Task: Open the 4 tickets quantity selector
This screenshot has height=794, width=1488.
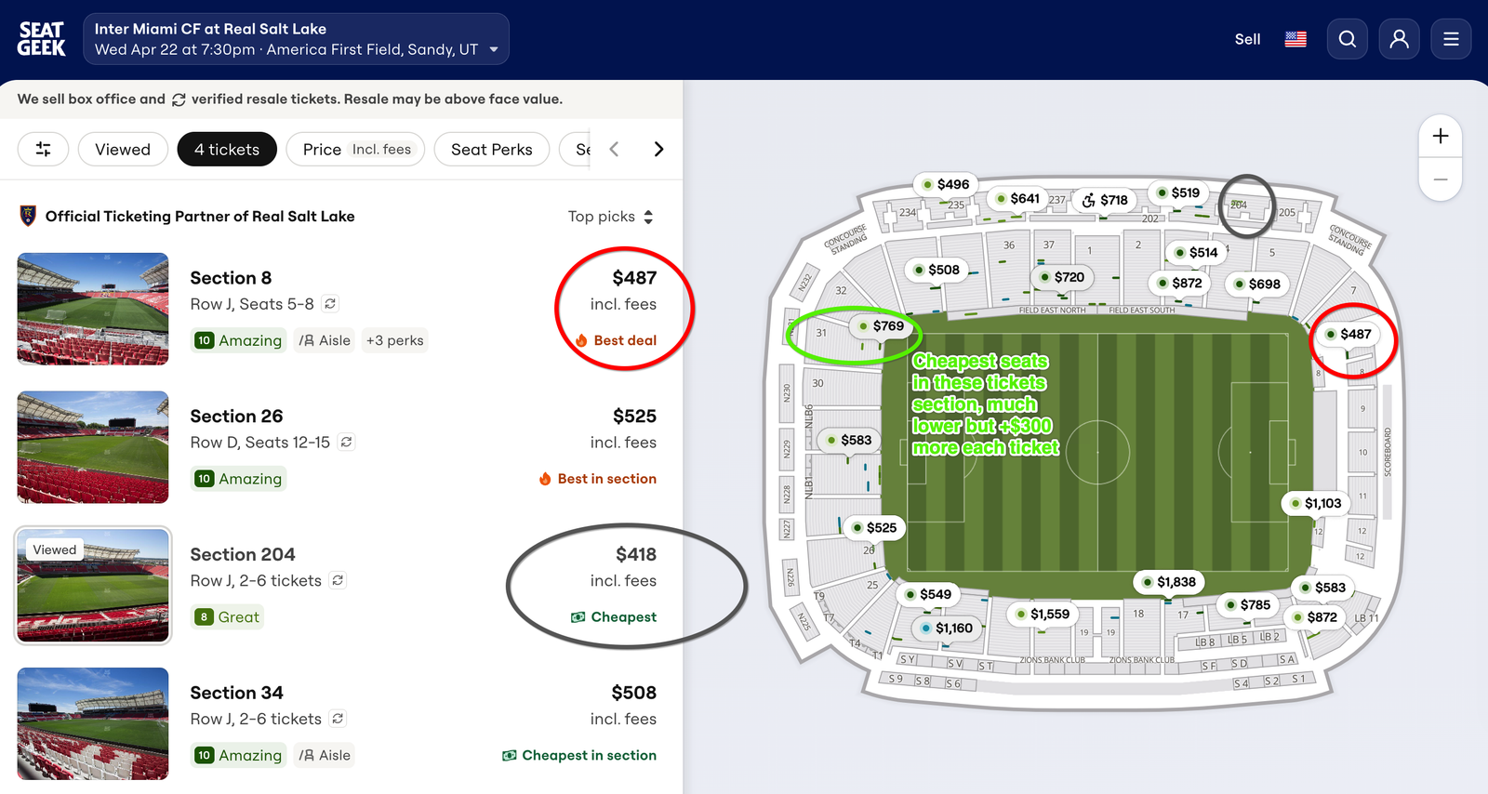Action: (x=227, y=149)
